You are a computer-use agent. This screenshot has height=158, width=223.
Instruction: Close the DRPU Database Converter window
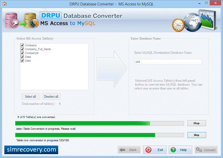(x=216, y=3)
